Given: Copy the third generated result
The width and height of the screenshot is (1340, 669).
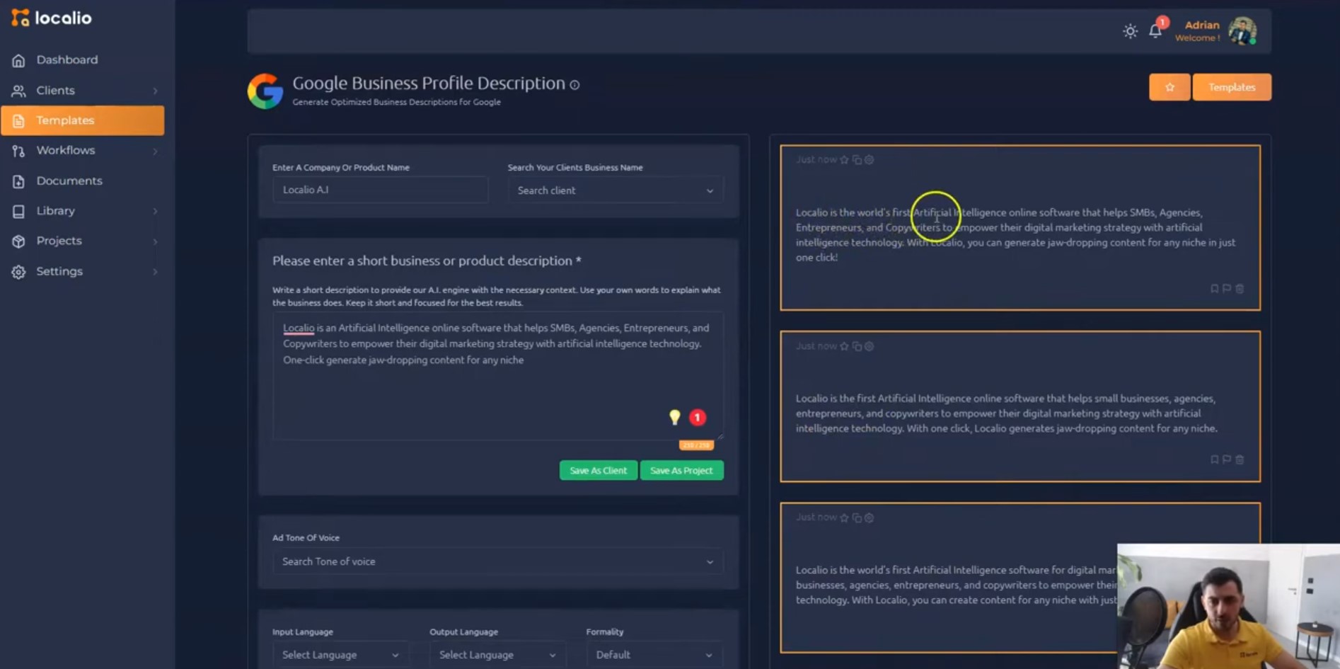Looking at the screenshot, I should (x=857, y=518).
